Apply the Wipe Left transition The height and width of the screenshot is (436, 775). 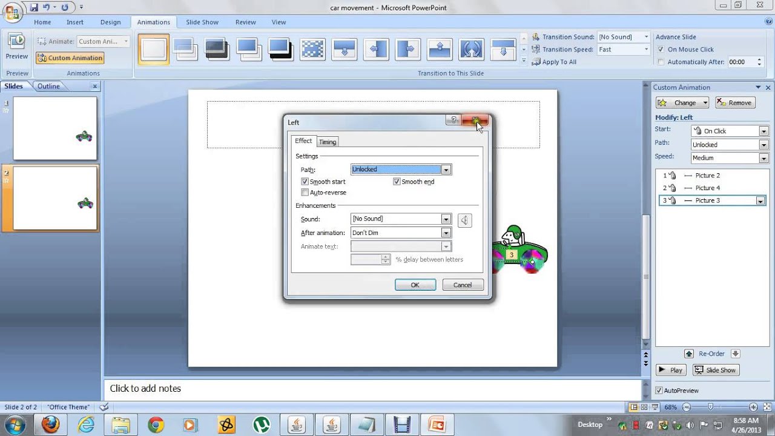376,49
